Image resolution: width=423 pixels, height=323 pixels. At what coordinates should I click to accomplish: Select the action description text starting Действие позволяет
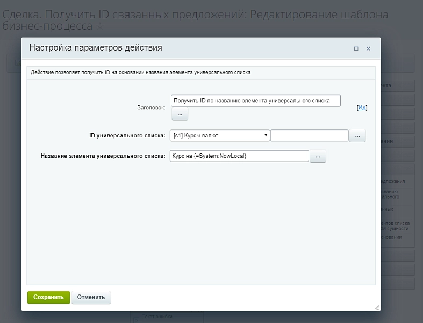point(140,73)
